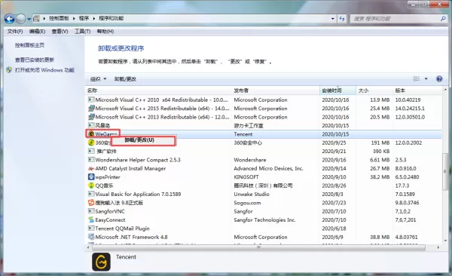Screen dimensions: 452x276
Task: Open the 组织 dropdown in toolbar
Action: pos(98,79)
